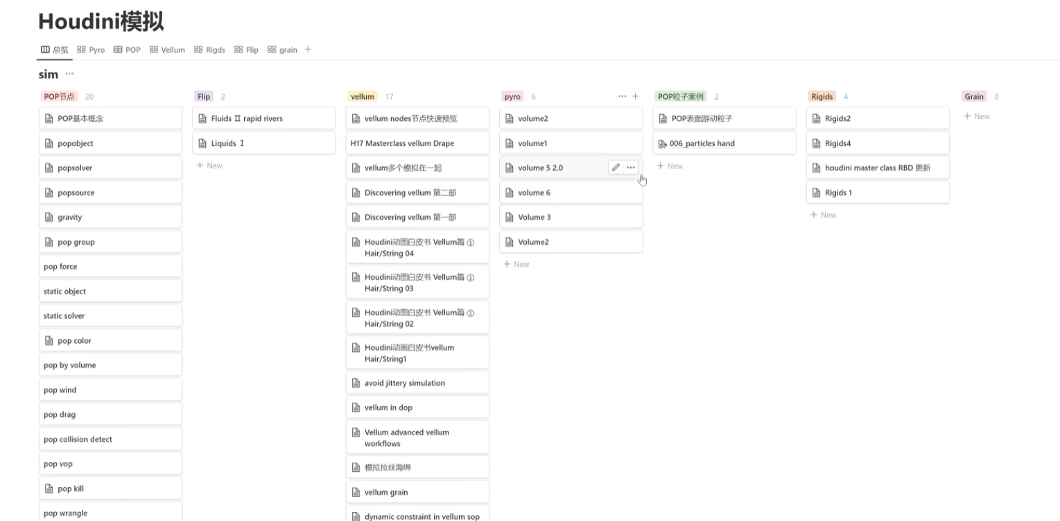The height and width of the screenshot is (521, 1060).
Task: Click the page icon on the popobject card
Action: (49, 143)
